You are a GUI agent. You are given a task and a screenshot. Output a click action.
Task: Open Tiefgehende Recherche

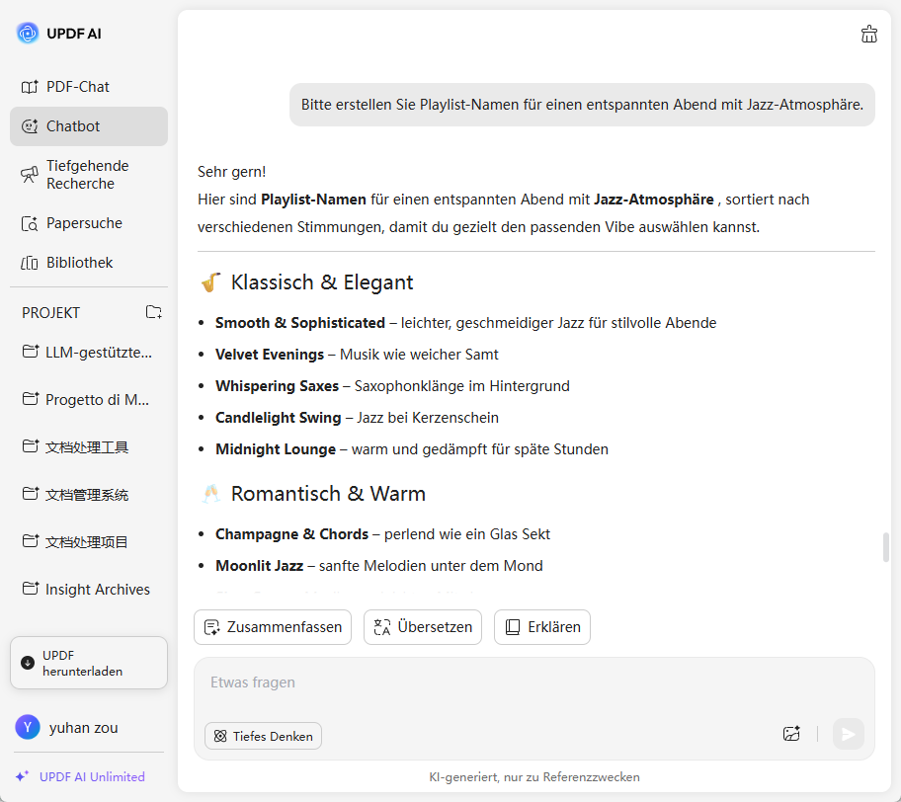tap(89, 175)
